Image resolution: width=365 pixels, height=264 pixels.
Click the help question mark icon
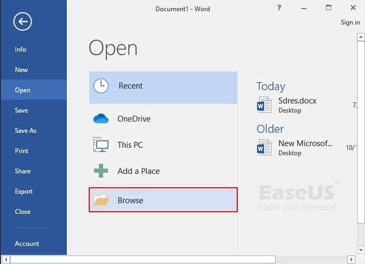pos(279,8)
